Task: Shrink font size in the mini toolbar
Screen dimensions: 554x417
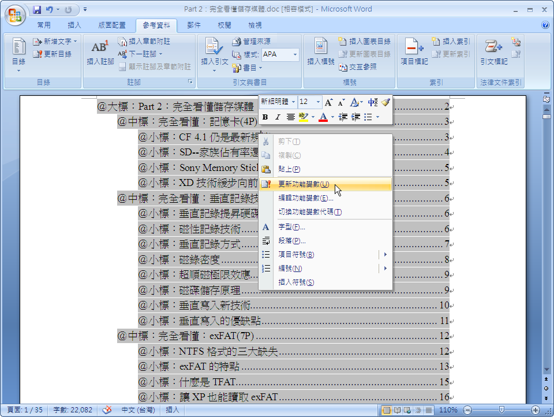Action: pyautogui.click(x=341, y=103)
